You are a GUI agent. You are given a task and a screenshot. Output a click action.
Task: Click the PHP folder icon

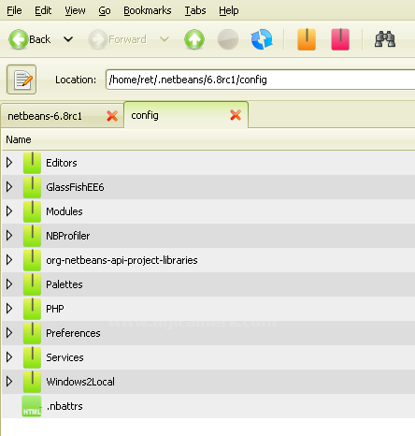click(x=32, y=309)
